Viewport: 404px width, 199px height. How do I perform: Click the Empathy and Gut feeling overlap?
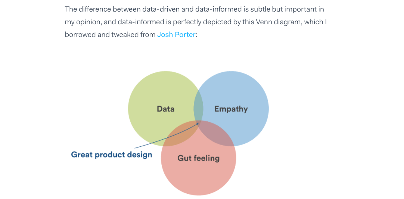tap(218, 134)
